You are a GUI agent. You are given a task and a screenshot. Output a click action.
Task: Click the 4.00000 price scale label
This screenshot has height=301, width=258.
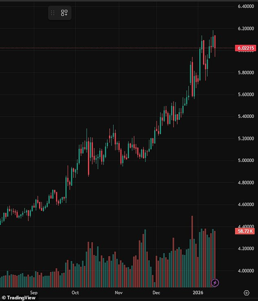(246, 271)
